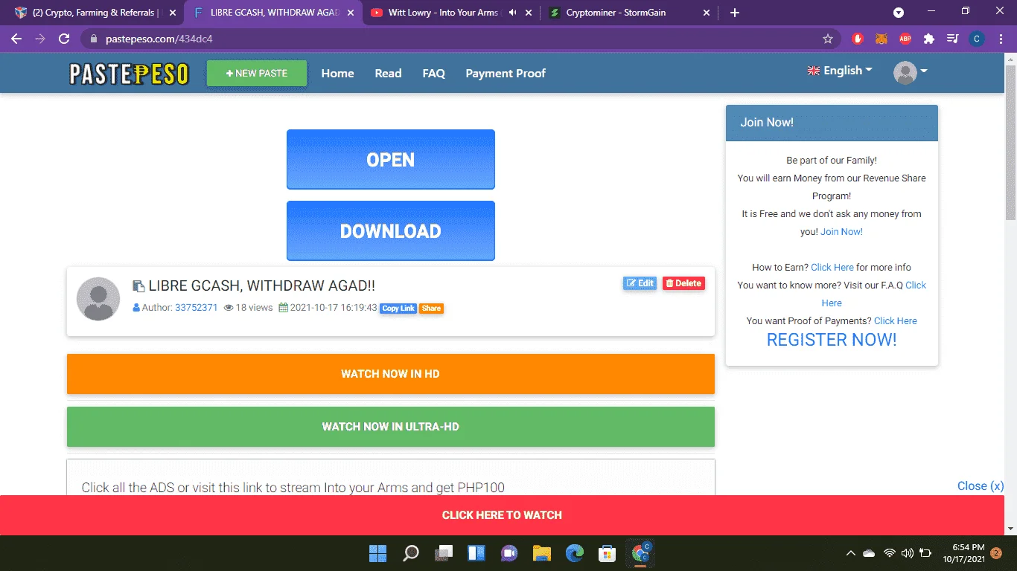Follow the Join Now! link in sidebar text
This screenshot has width=1017, height=571.
pos(841,231)
